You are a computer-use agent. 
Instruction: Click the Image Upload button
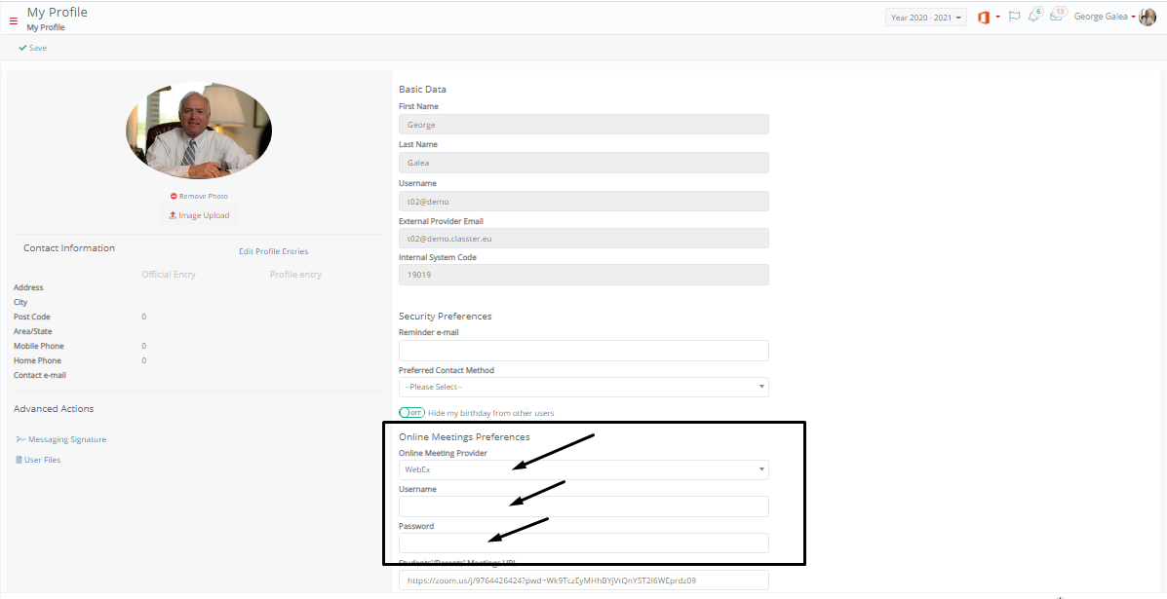199,215
